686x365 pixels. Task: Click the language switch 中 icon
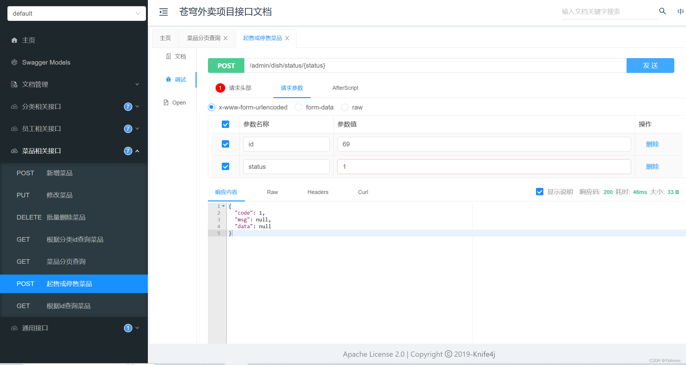(680, 12)
